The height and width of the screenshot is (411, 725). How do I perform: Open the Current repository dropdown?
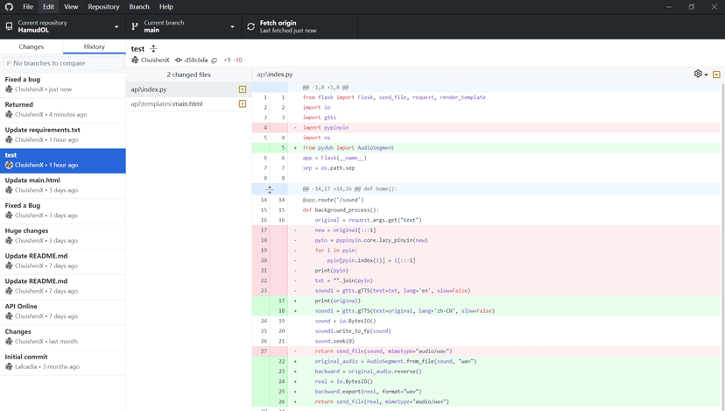(62, 26)
